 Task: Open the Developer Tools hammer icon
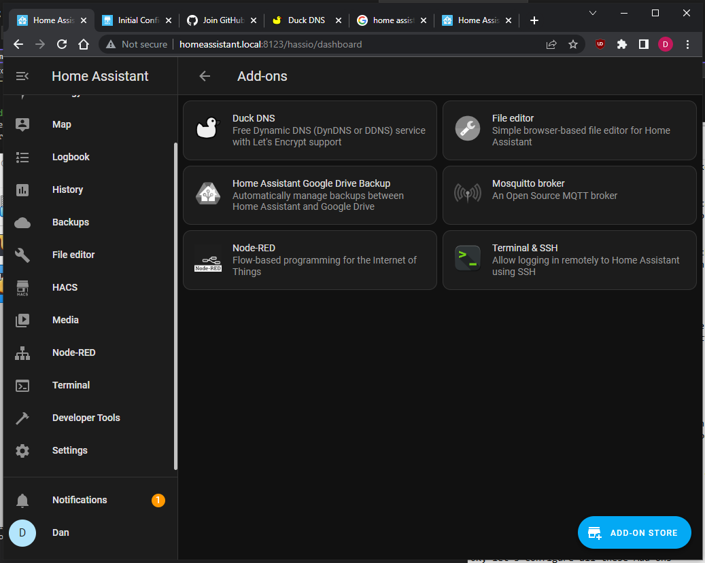[x=22, y=418]
